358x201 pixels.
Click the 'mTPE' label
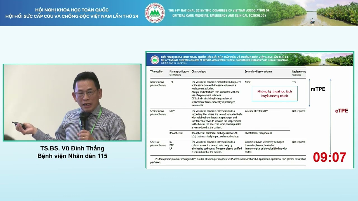[x=318, y=89]
